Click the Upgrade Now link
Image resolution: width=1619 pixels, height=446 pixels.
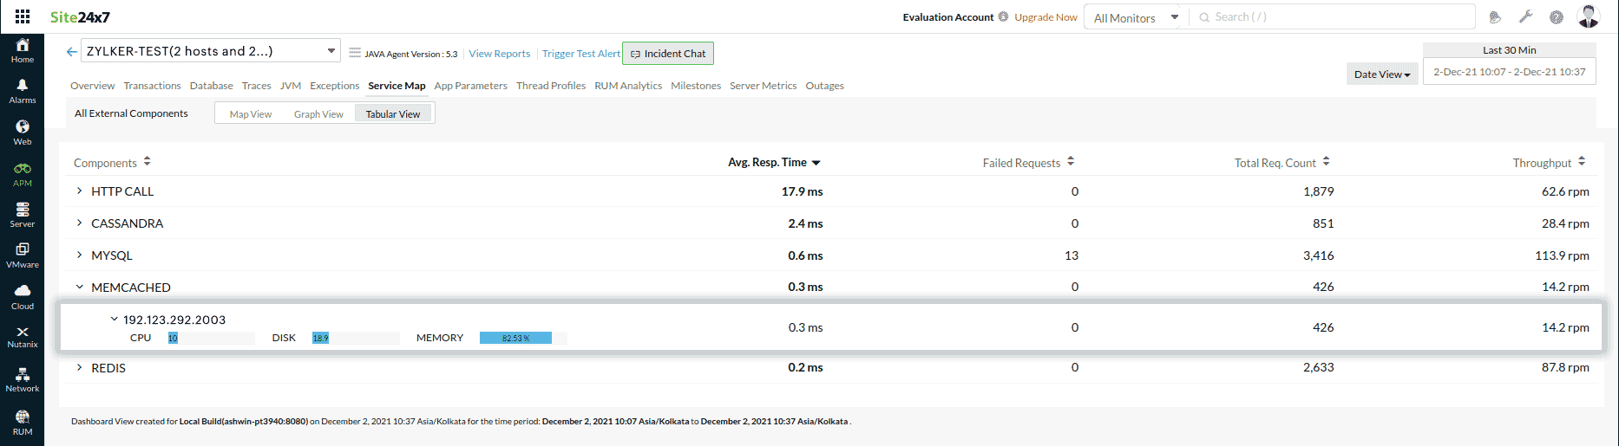(x=1045, y=17)
